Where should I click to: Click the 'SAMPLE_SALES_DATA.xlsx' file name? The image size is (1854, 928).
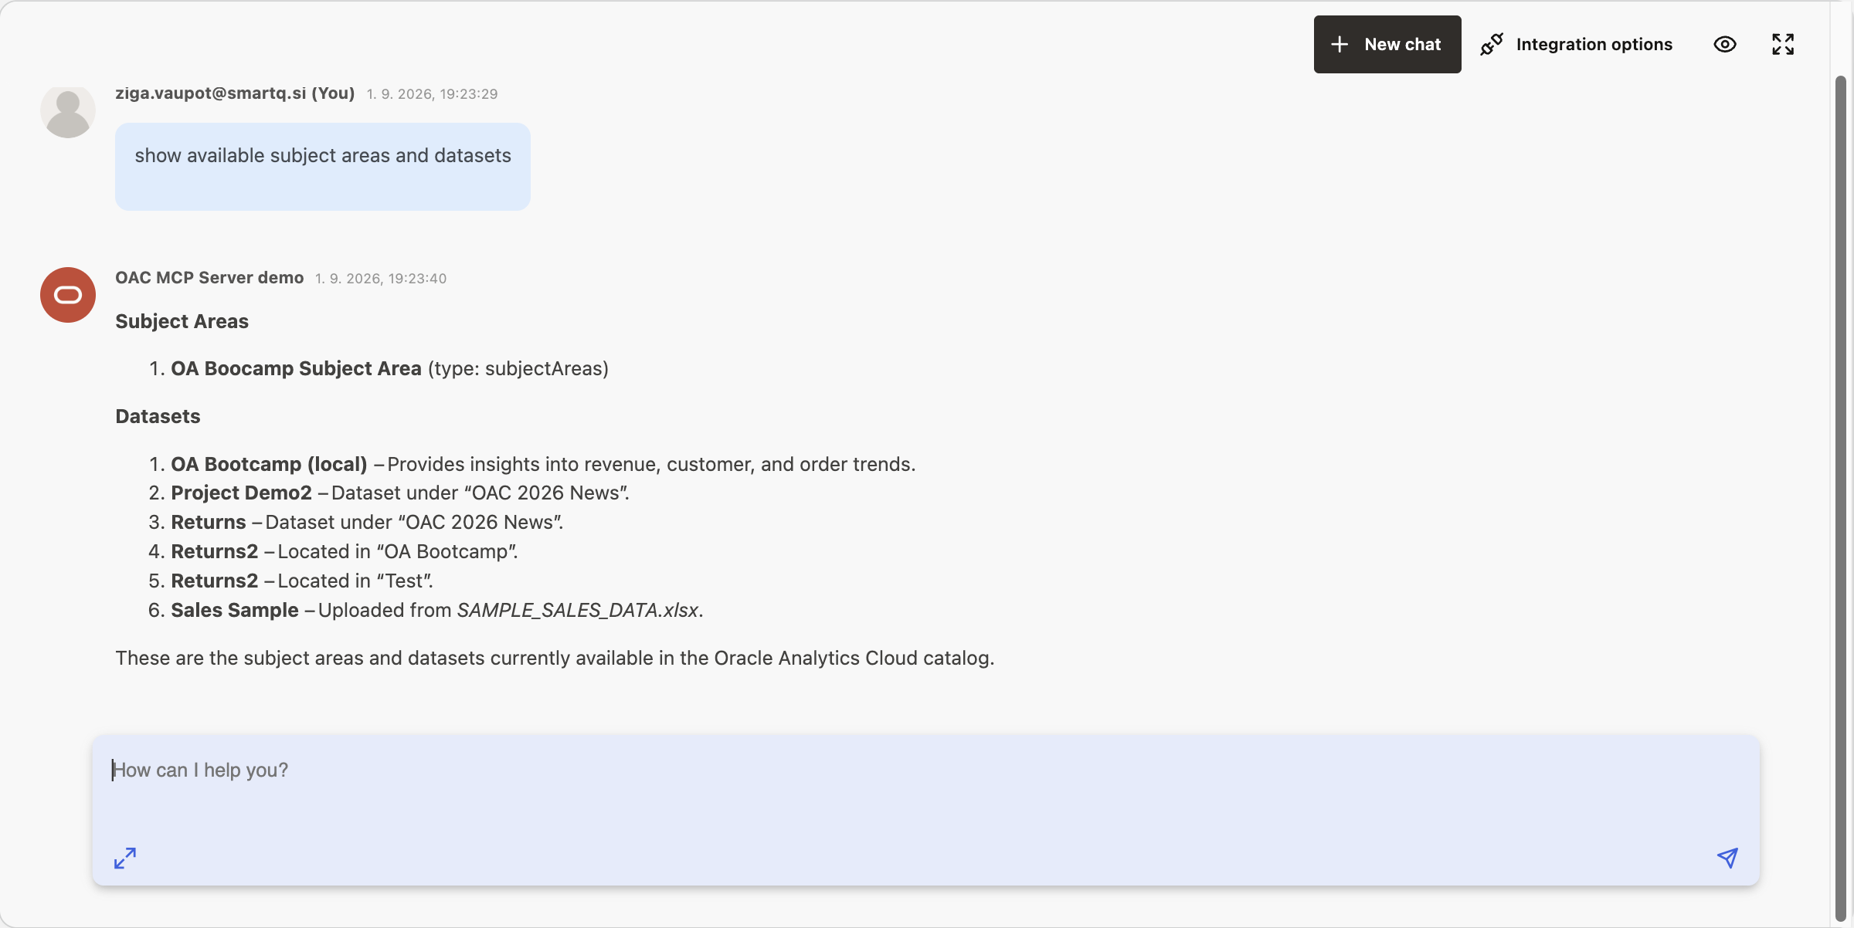pos(578,610)
